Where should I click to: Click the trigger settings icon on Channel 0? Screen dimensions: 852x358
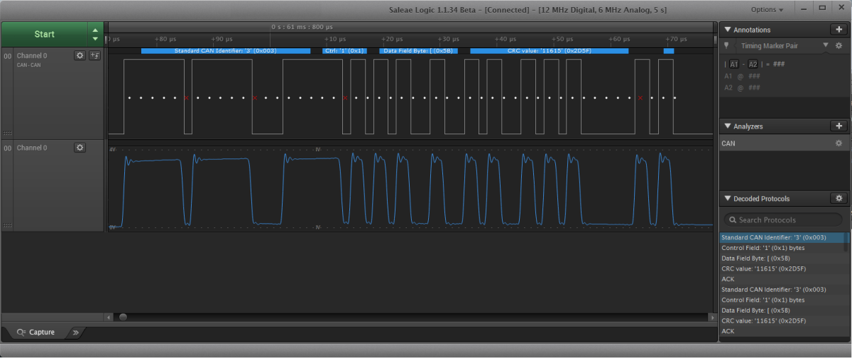[x=95, y=55]
